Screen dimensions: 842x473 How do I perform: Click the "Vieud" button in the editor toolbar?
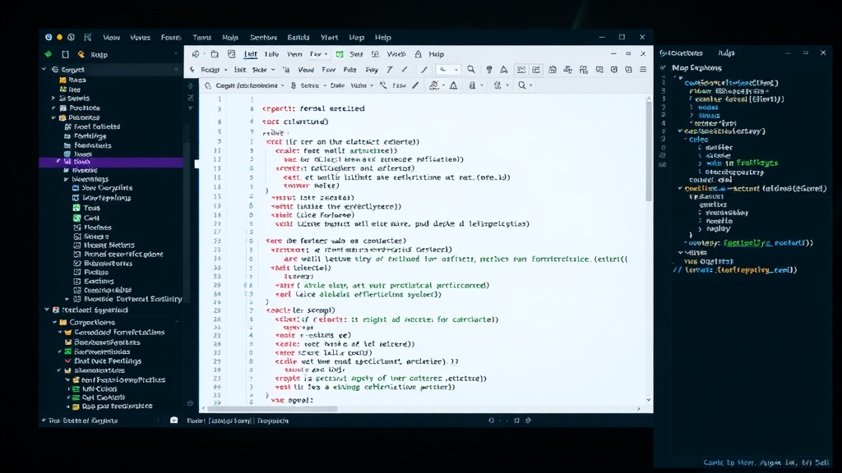[306, 70]
